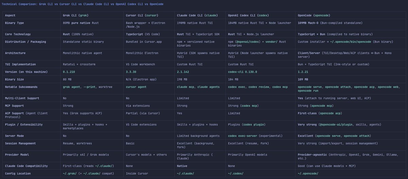
Task: Click the 'cursor agent' subcommand cell
Action: [136, 87]
